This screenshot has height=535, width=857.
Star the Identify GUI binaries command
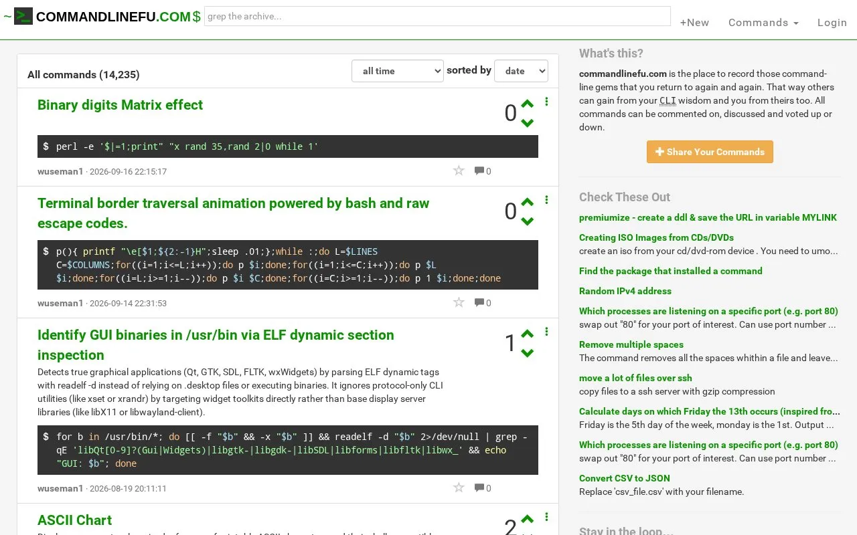pyautogui.click(x=459, y=488)
